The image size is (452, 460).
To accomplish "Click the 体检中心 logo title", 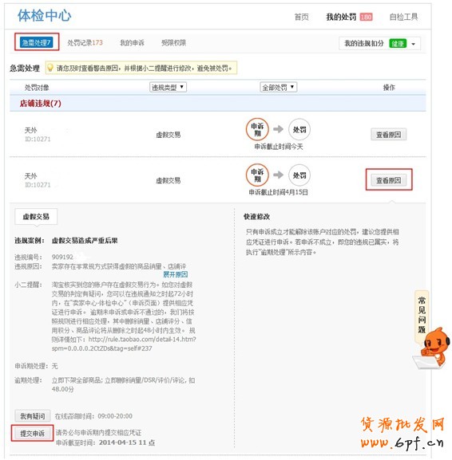I will (44, 15).
